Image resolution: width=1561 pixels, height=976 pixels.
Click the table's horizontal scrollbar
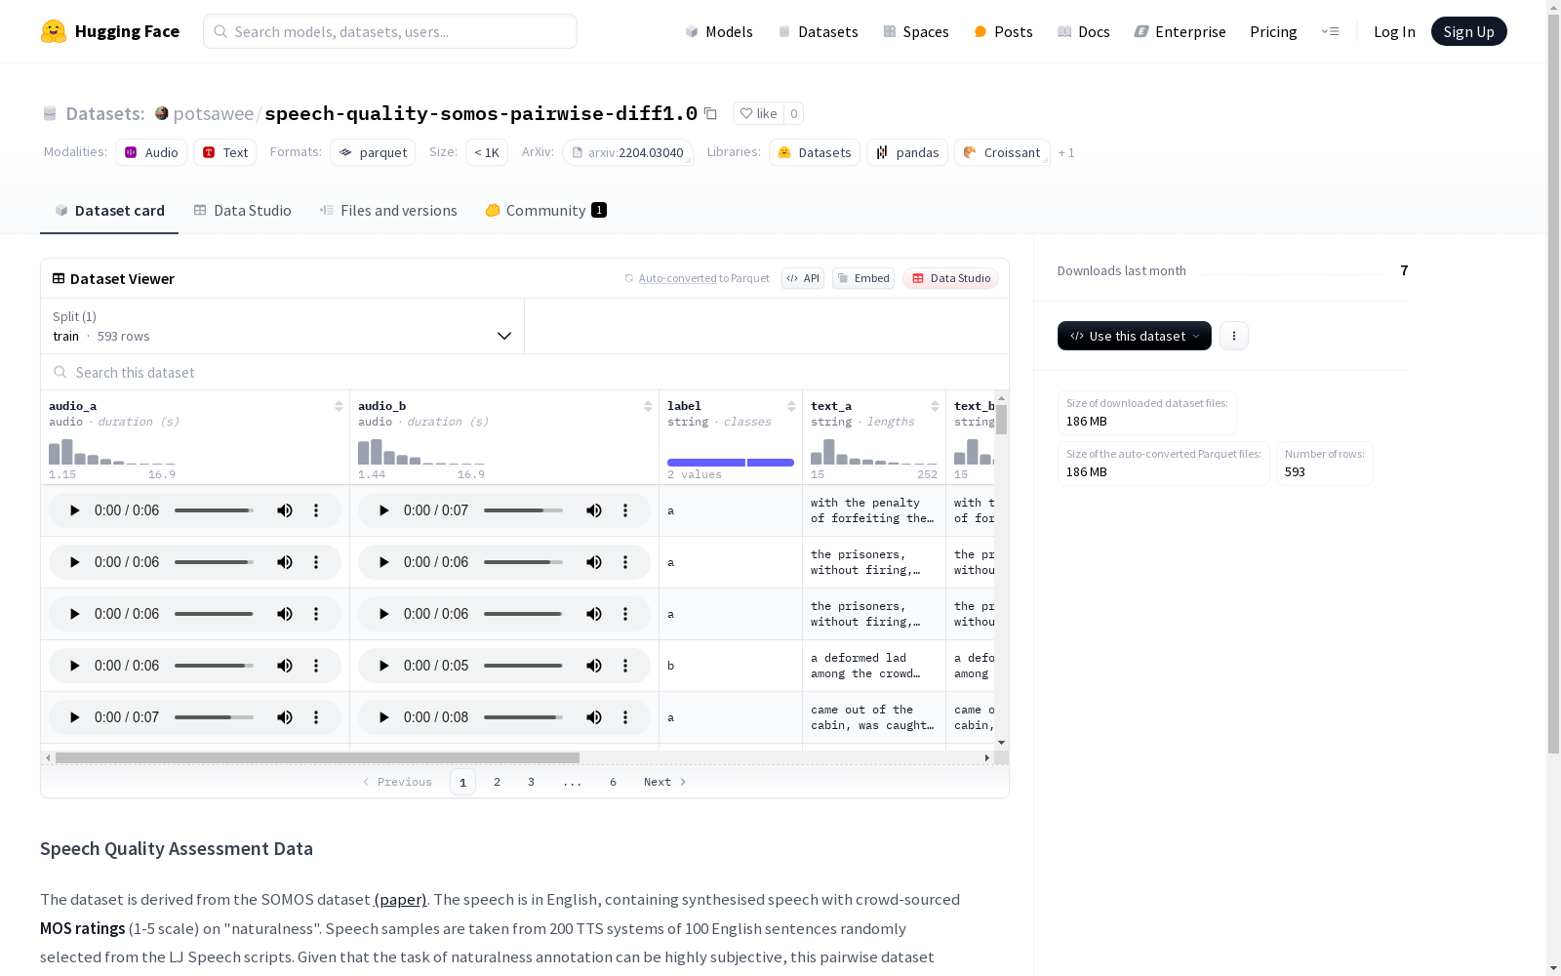pos(317,757)
